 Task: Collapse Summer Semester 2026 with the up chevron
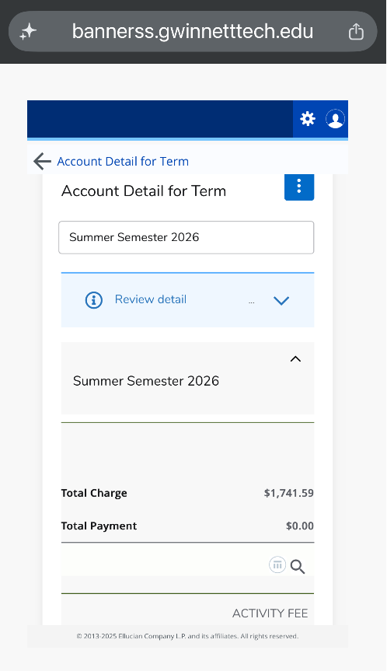click(x=295, y=359)
